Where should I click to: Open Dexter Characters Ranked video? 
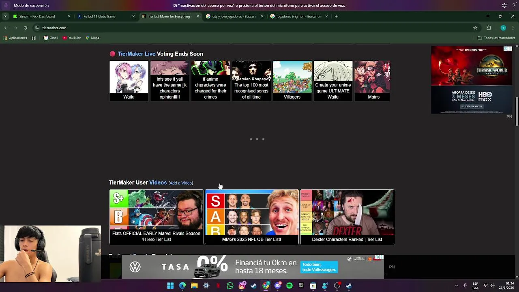click(x=347, y=217)
